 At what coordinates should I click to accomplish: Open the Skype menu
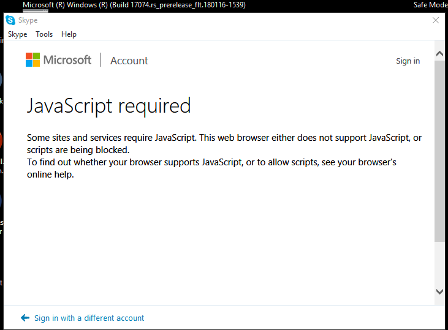click(17, 34)
